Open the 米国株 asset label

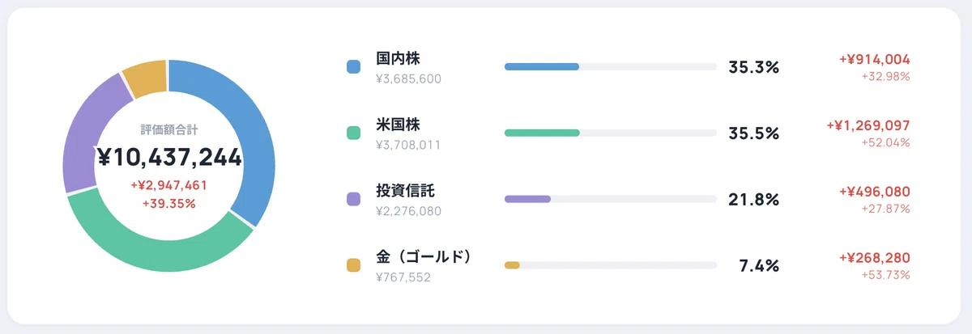399,125
